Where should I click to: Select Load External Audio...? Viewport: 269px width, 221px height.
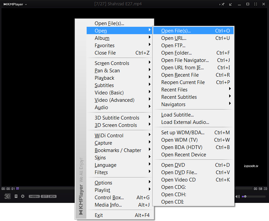point(193,122)
